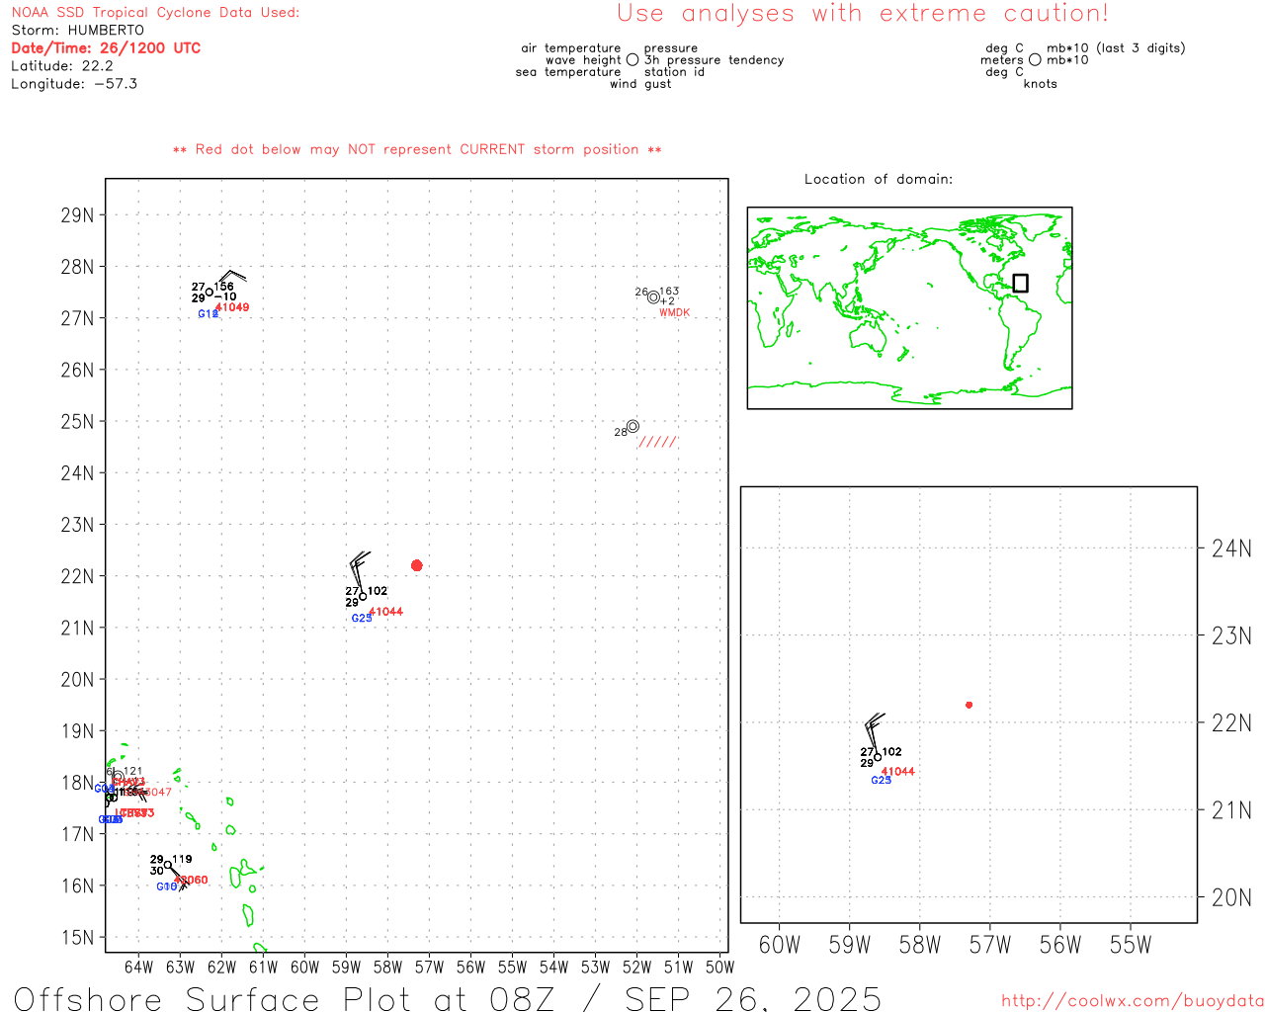The height and width of the screenshot is (1012, 1265).
Task: Click the 25N latitude label on main map
Action: (x=77, y=422)
